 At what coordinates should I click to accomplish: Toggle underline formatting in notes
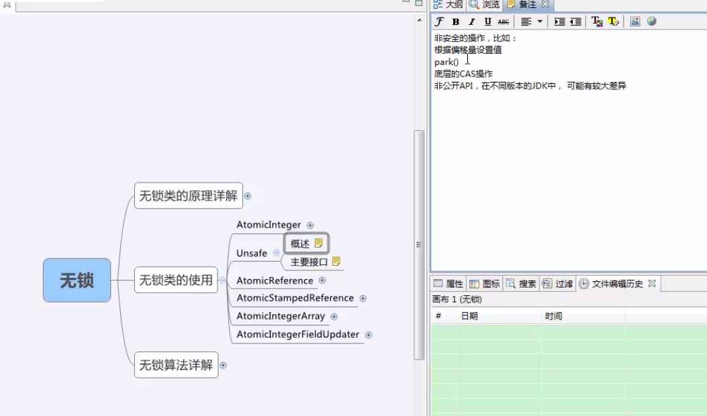pyautogui.click(x=487, y=21)
